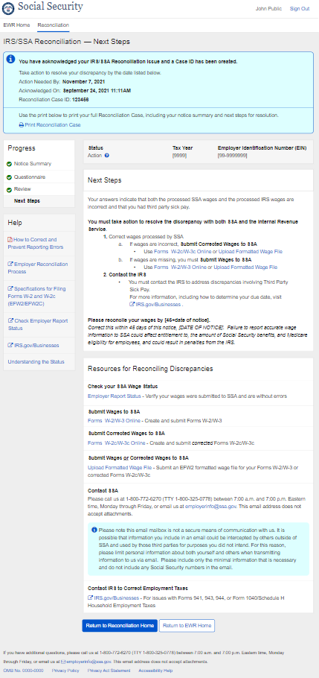Click Forms W-2/W-3 Online in step 1b

click(181, 267)
